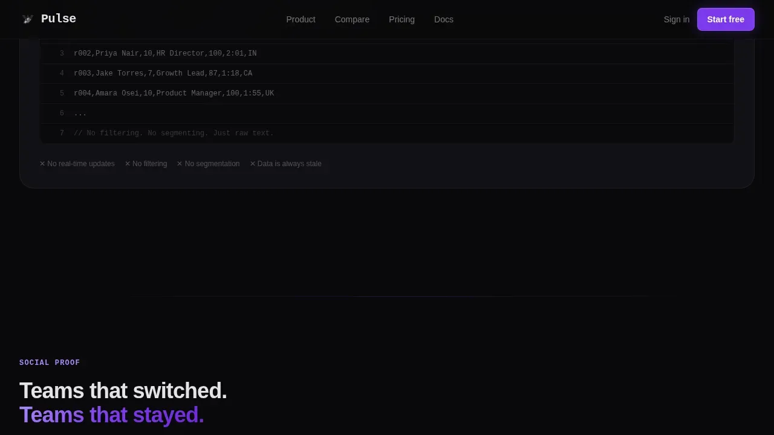Click line number 7 in code gutter

coord(62,134)
